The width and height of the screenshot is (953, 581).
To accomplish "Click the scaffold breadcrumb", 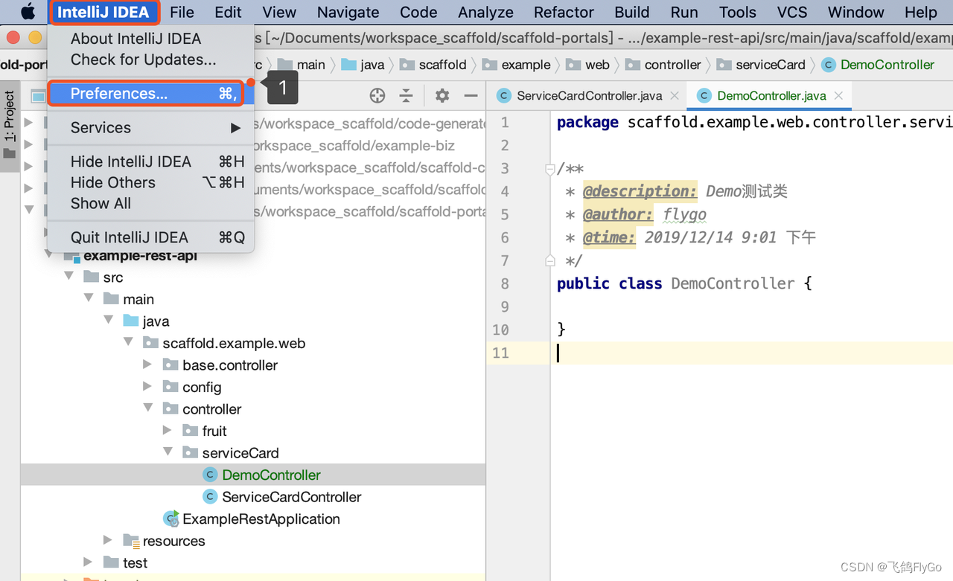I will click(433, 65).
